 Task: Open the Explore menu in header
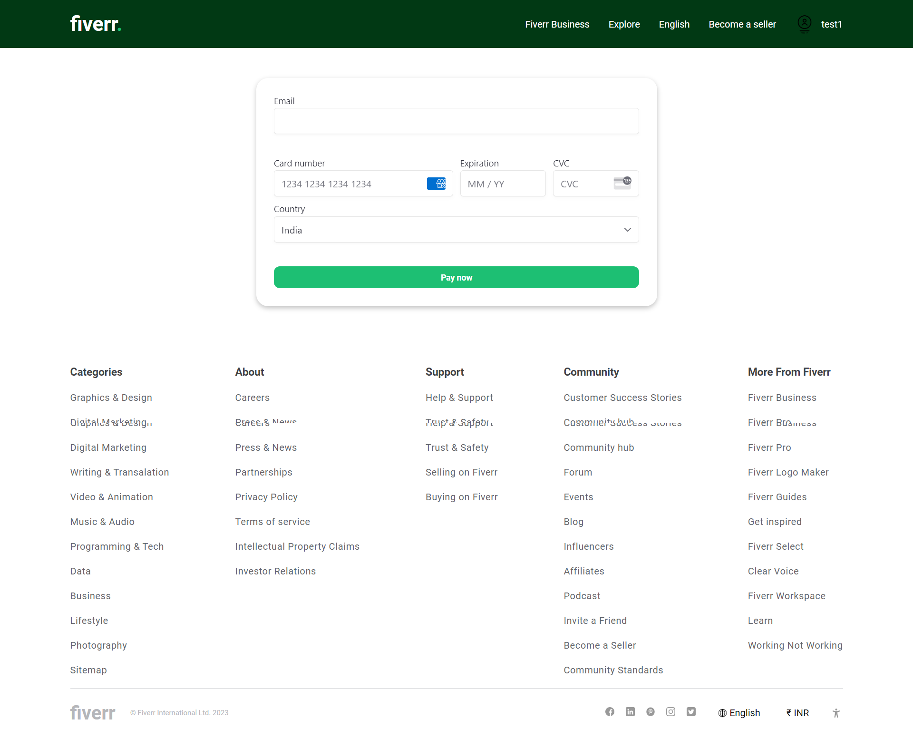pyautogui.click(x=624, y=24)
